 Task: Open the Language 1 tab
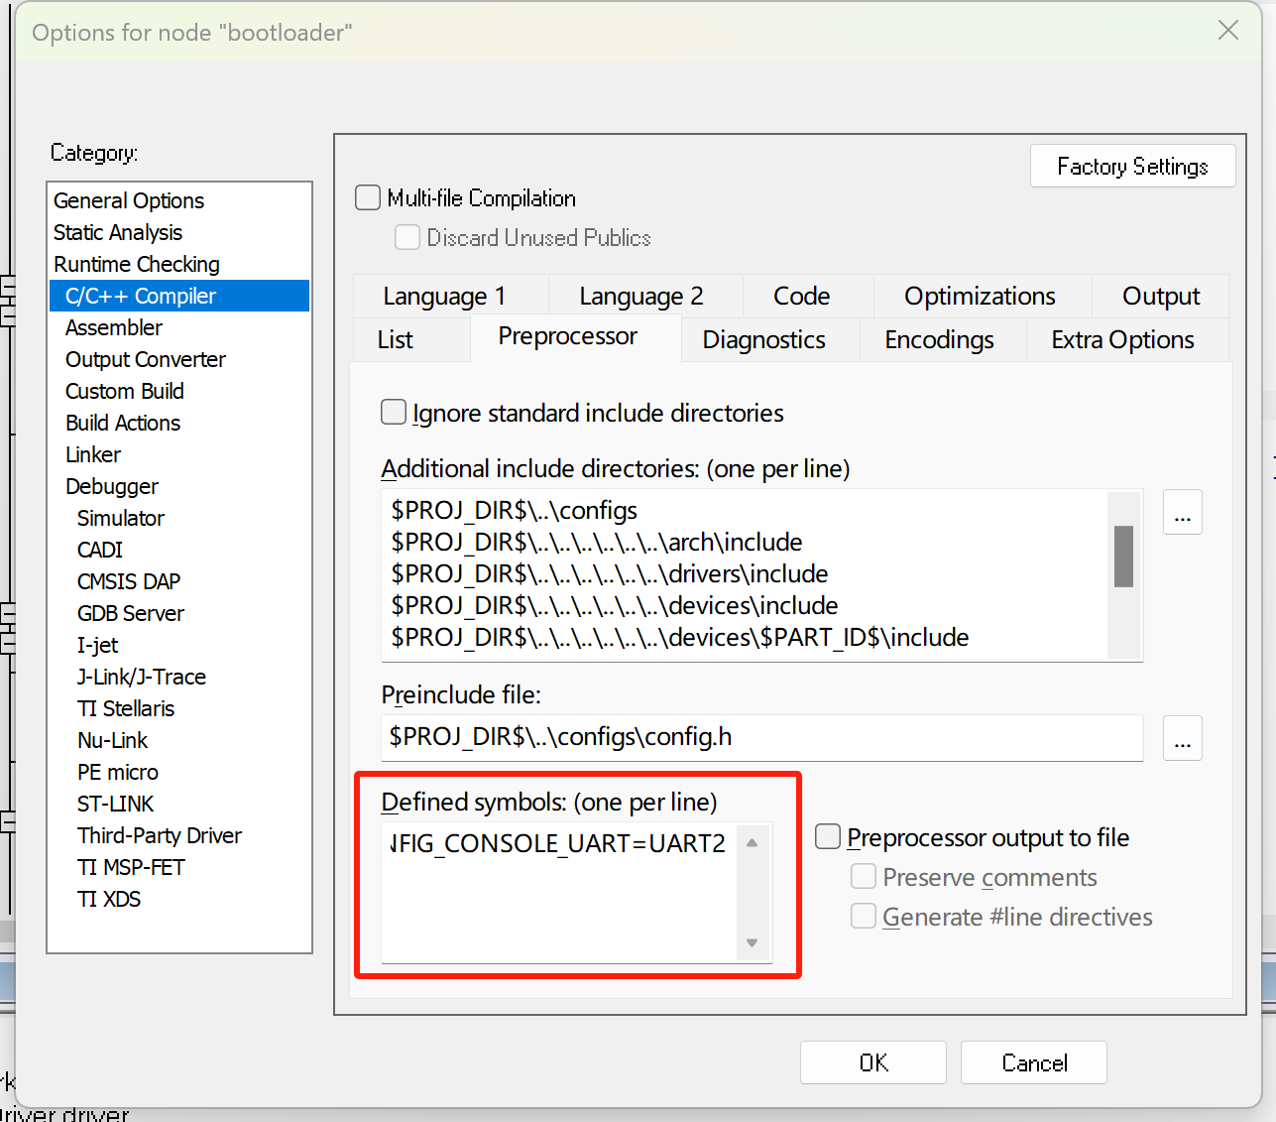tap(444, 297)
